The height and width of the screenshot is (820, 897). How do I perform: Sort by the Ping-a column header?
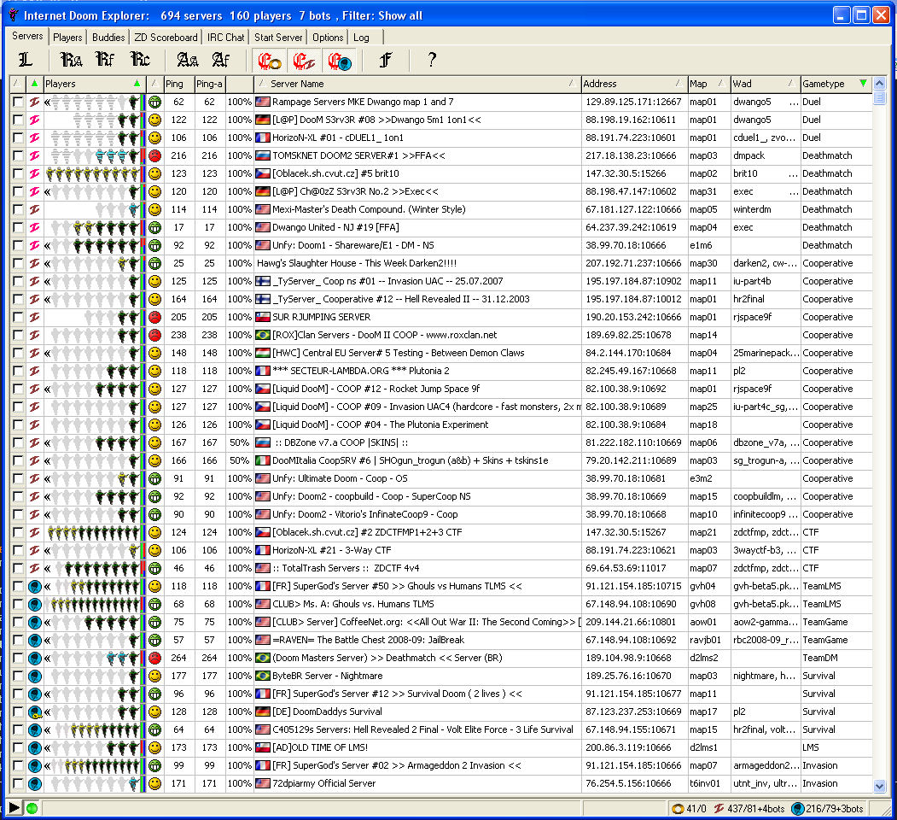click(210, 84)
